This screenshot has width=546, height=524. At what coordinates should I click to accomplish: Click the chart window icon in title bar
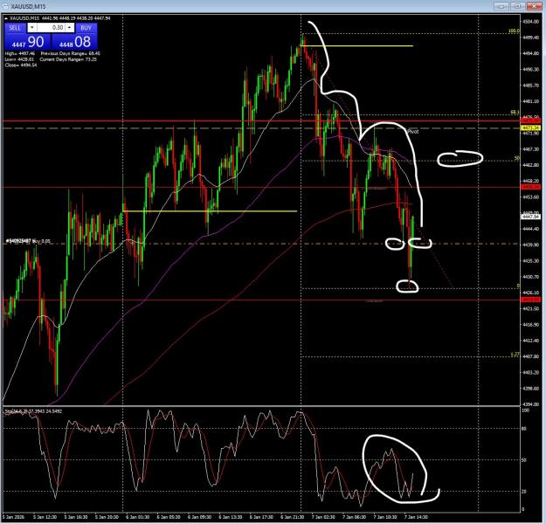pos(6,6)
